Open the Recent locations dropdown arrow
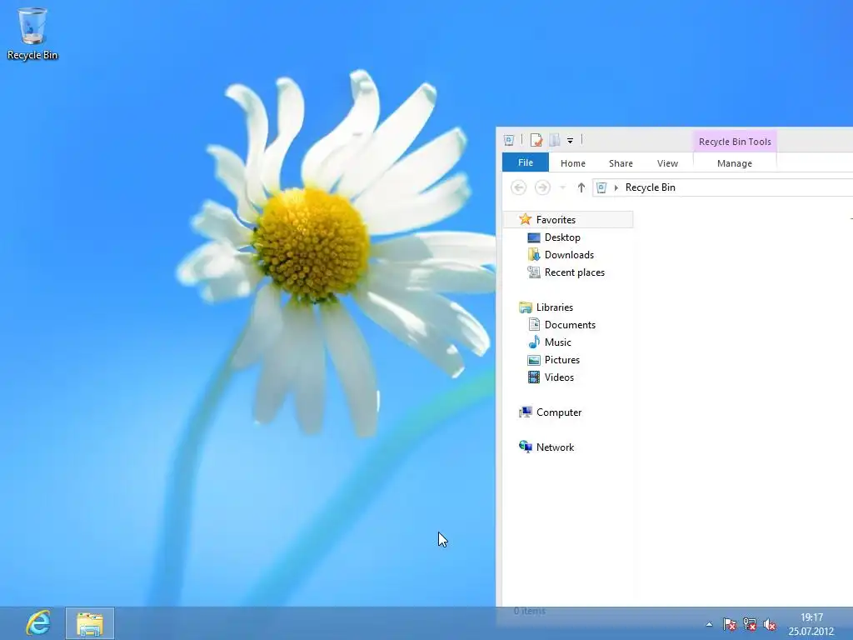The height and width of the screenshot is (640, 853). [563, 187]
